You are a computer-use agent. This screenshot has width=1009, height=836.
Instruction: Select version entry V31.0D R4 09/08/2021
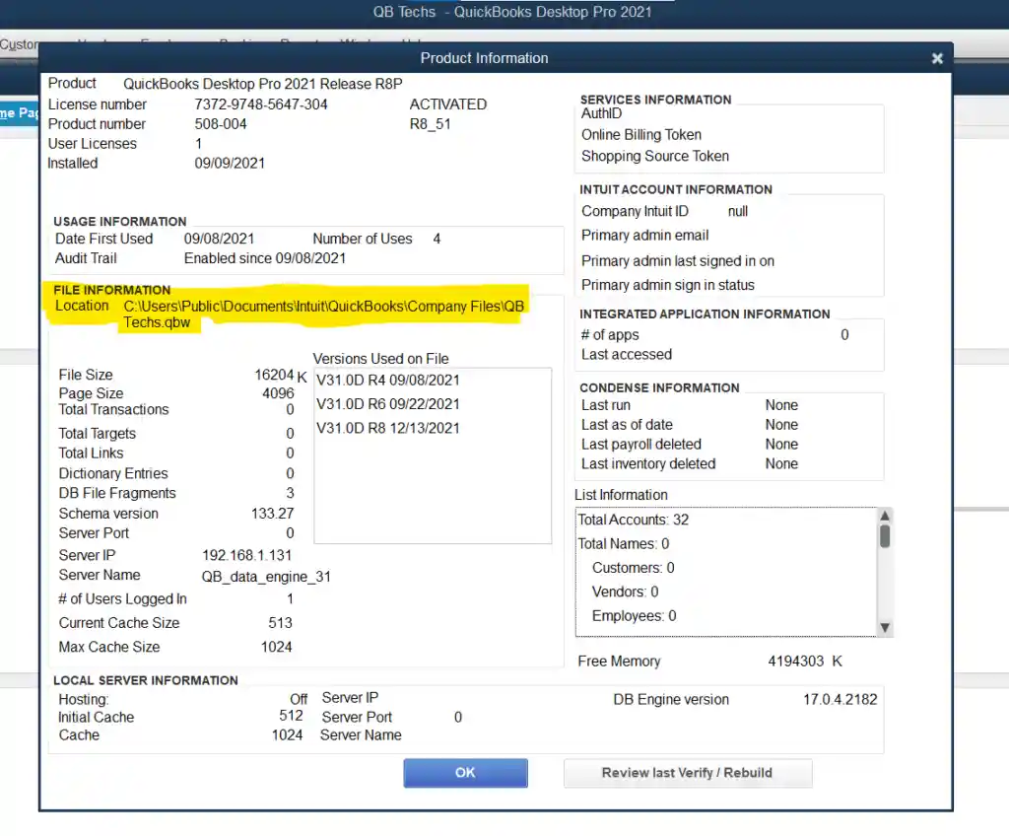pyautogui.click(x=388, y=380)
